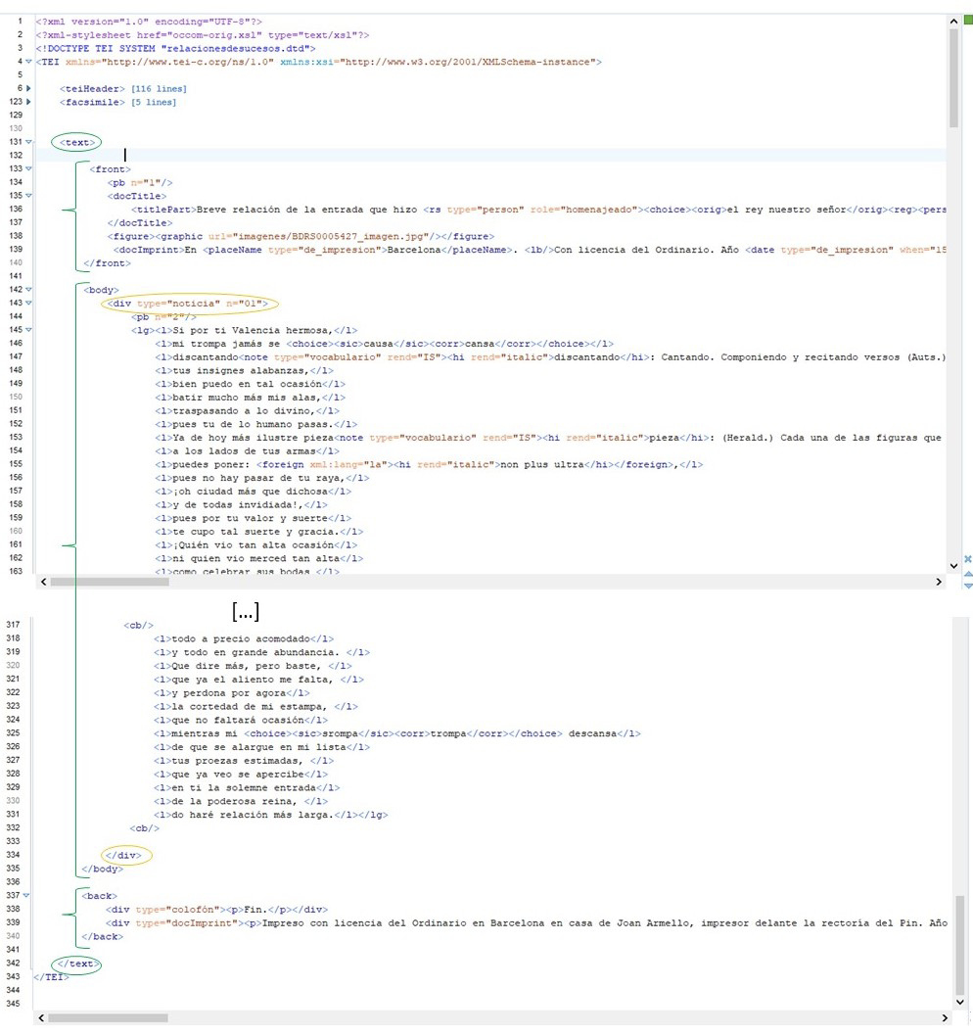
Task: Collapse the back element on line 337
Action: coord(29,895)
